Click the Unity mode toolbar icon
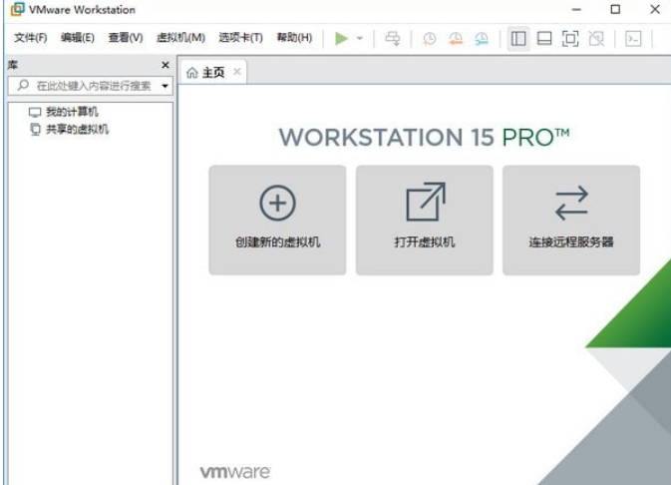 (596, 39)
